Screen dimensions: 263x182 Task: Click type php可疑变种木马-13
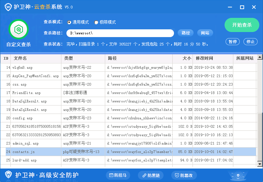(x=81, y=152)
